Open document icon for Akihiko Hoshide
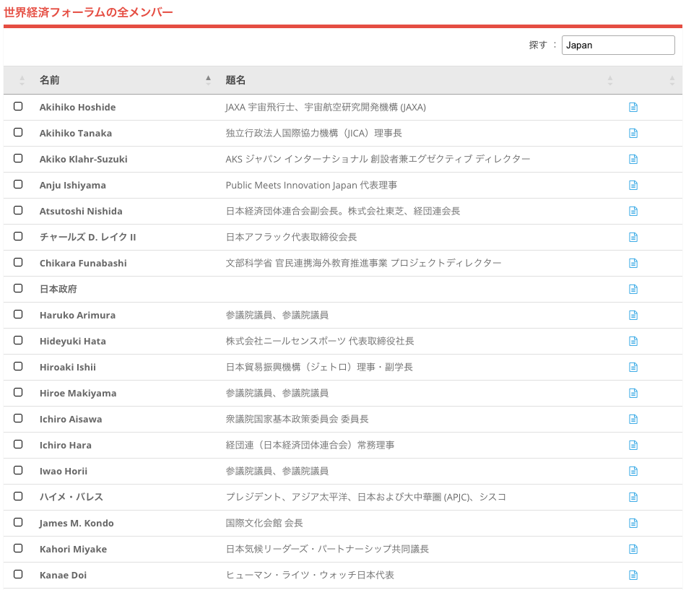 pos(633,107)
